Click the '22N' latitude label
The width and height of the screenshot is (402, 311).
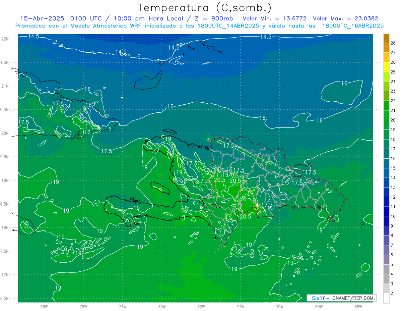pos(5,39)
